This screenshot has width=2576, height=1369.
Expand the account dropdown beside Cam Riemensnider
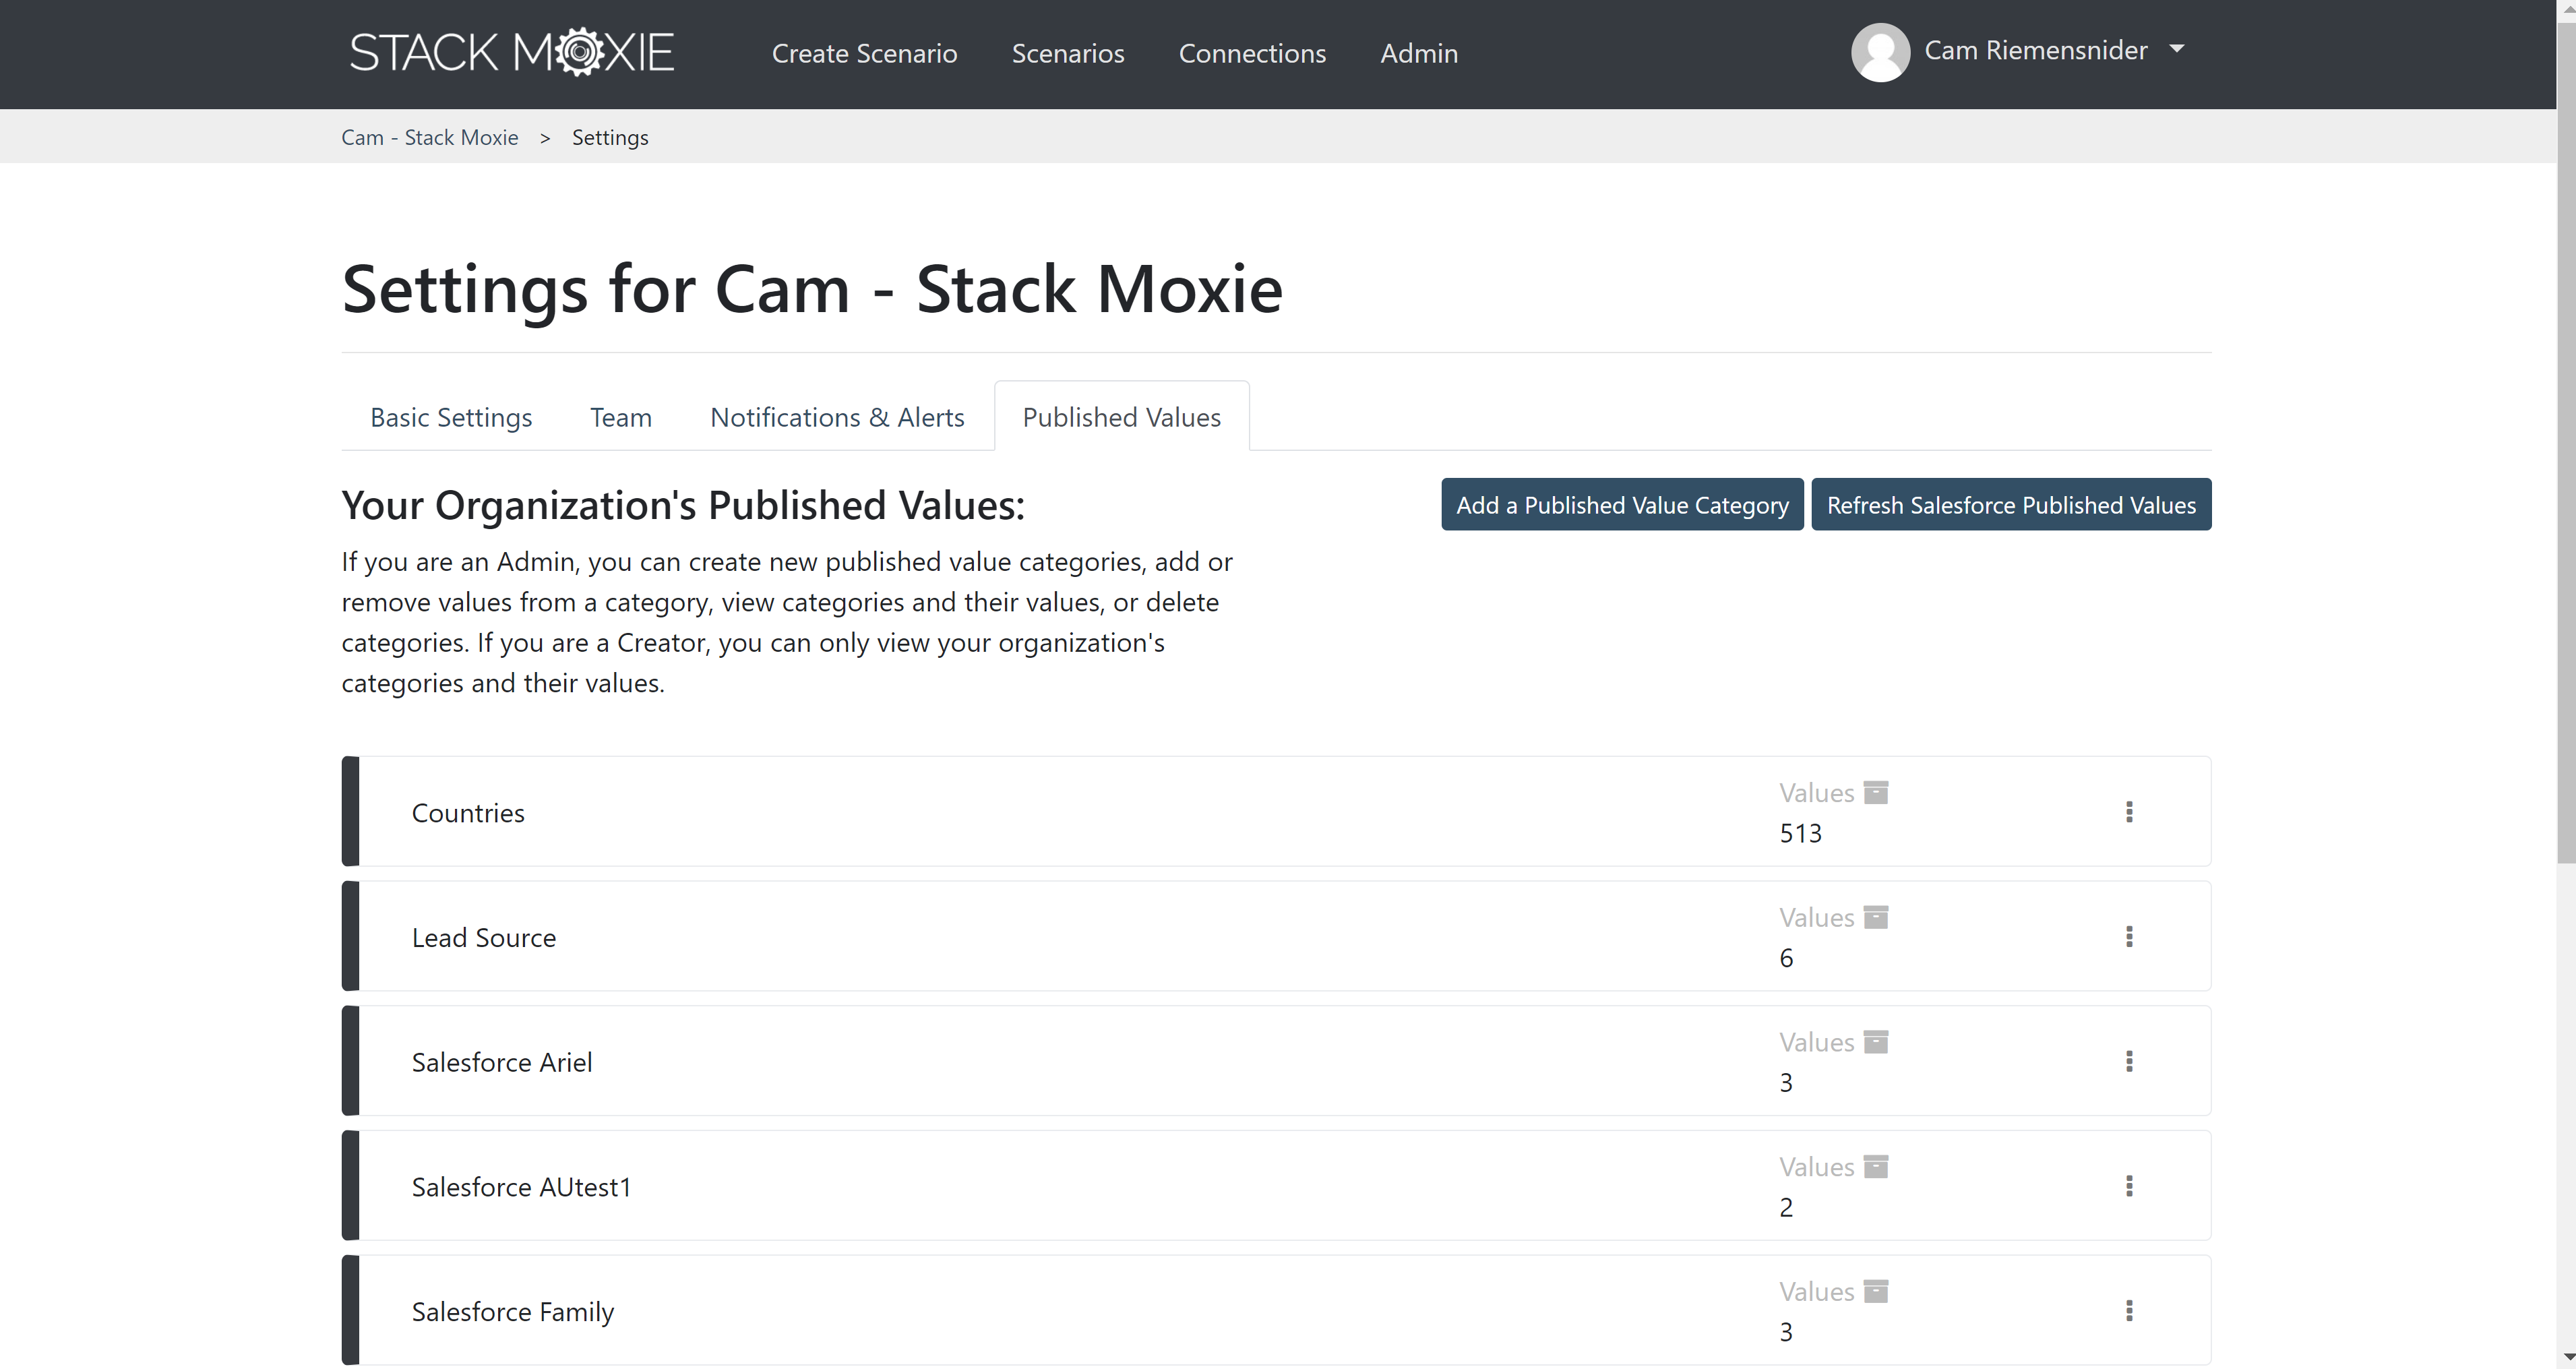2178,49
